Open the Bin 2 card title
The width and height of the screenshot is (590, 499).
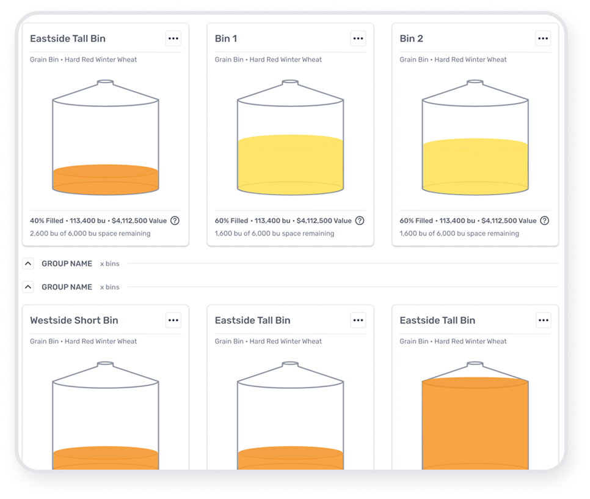pyautogui.click(x=411, y=39)
